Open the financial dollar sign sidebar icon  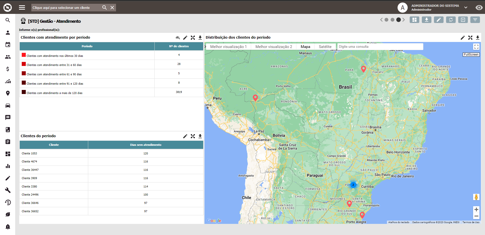[x=8, y=69]
